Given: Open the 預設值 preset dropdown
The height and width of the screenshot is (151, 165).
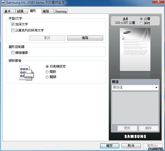Looking at the screenshot, I should pyautogui.click(x=135, y=87).
